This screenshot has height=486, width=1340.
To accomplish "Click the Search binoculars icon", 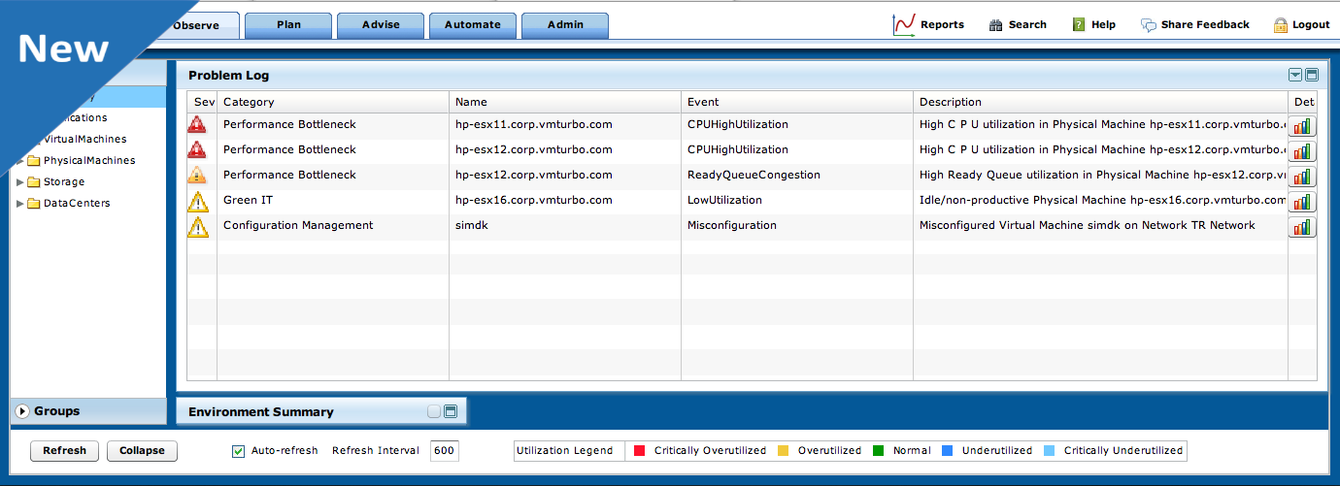I will point(995,25).
